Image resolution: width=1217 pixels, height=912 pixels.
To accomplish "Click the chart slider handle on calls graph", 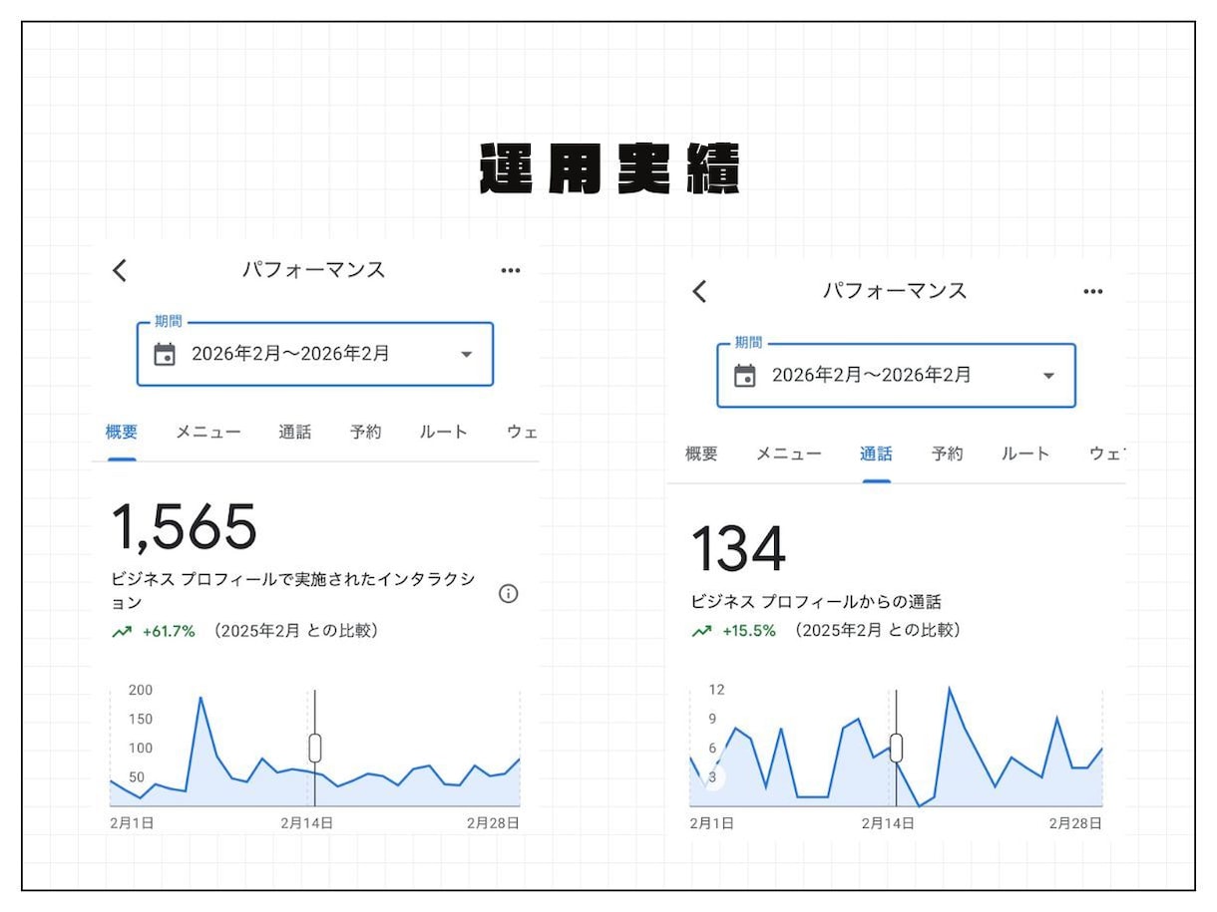I will pyautogui.click(x=896, y=748).
